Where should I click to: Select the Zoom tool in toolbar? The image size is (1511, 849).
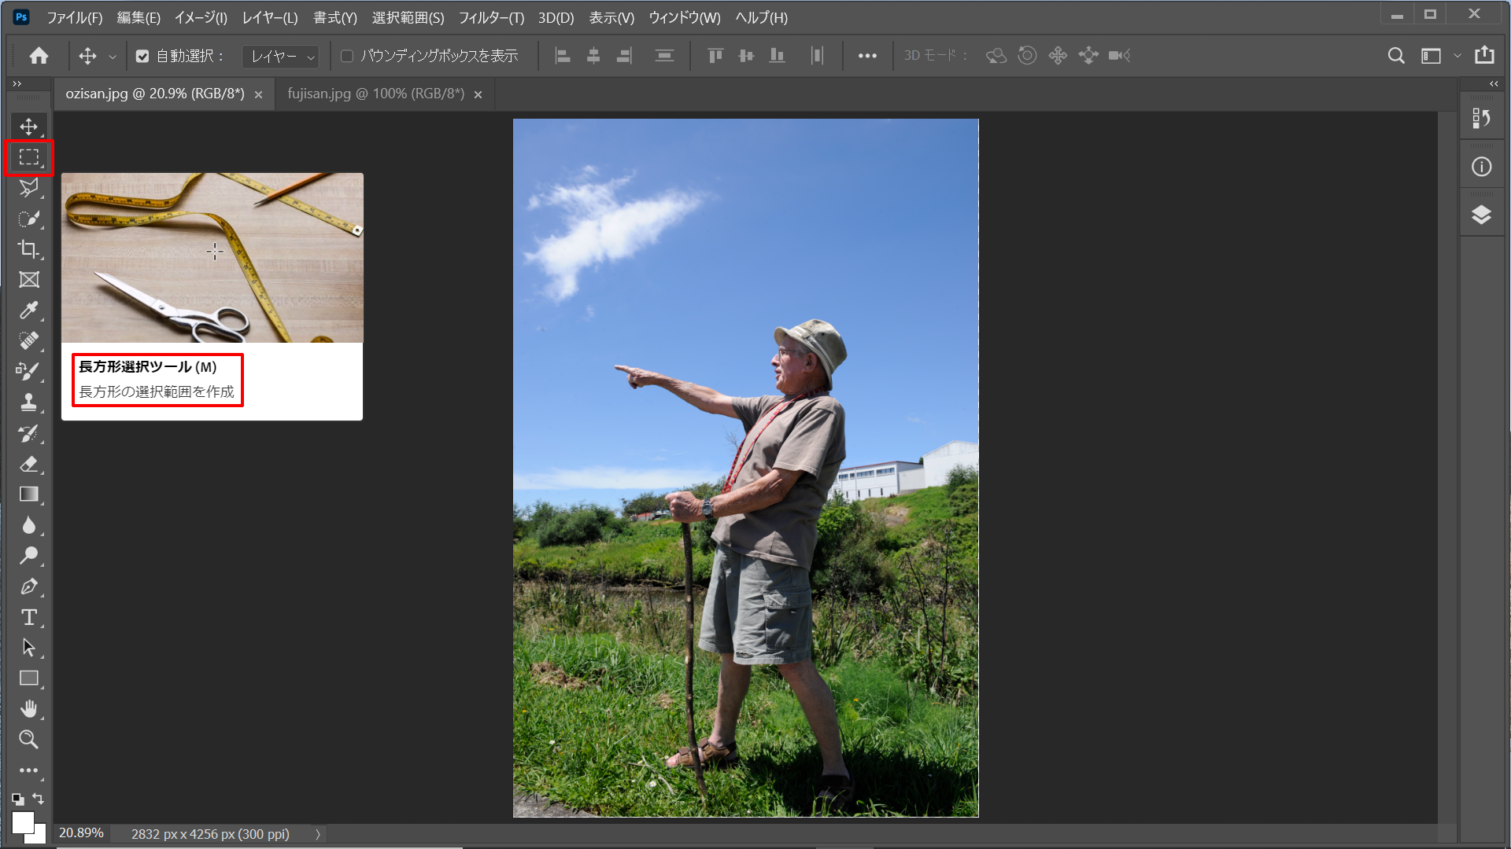[x=29, y=740]
